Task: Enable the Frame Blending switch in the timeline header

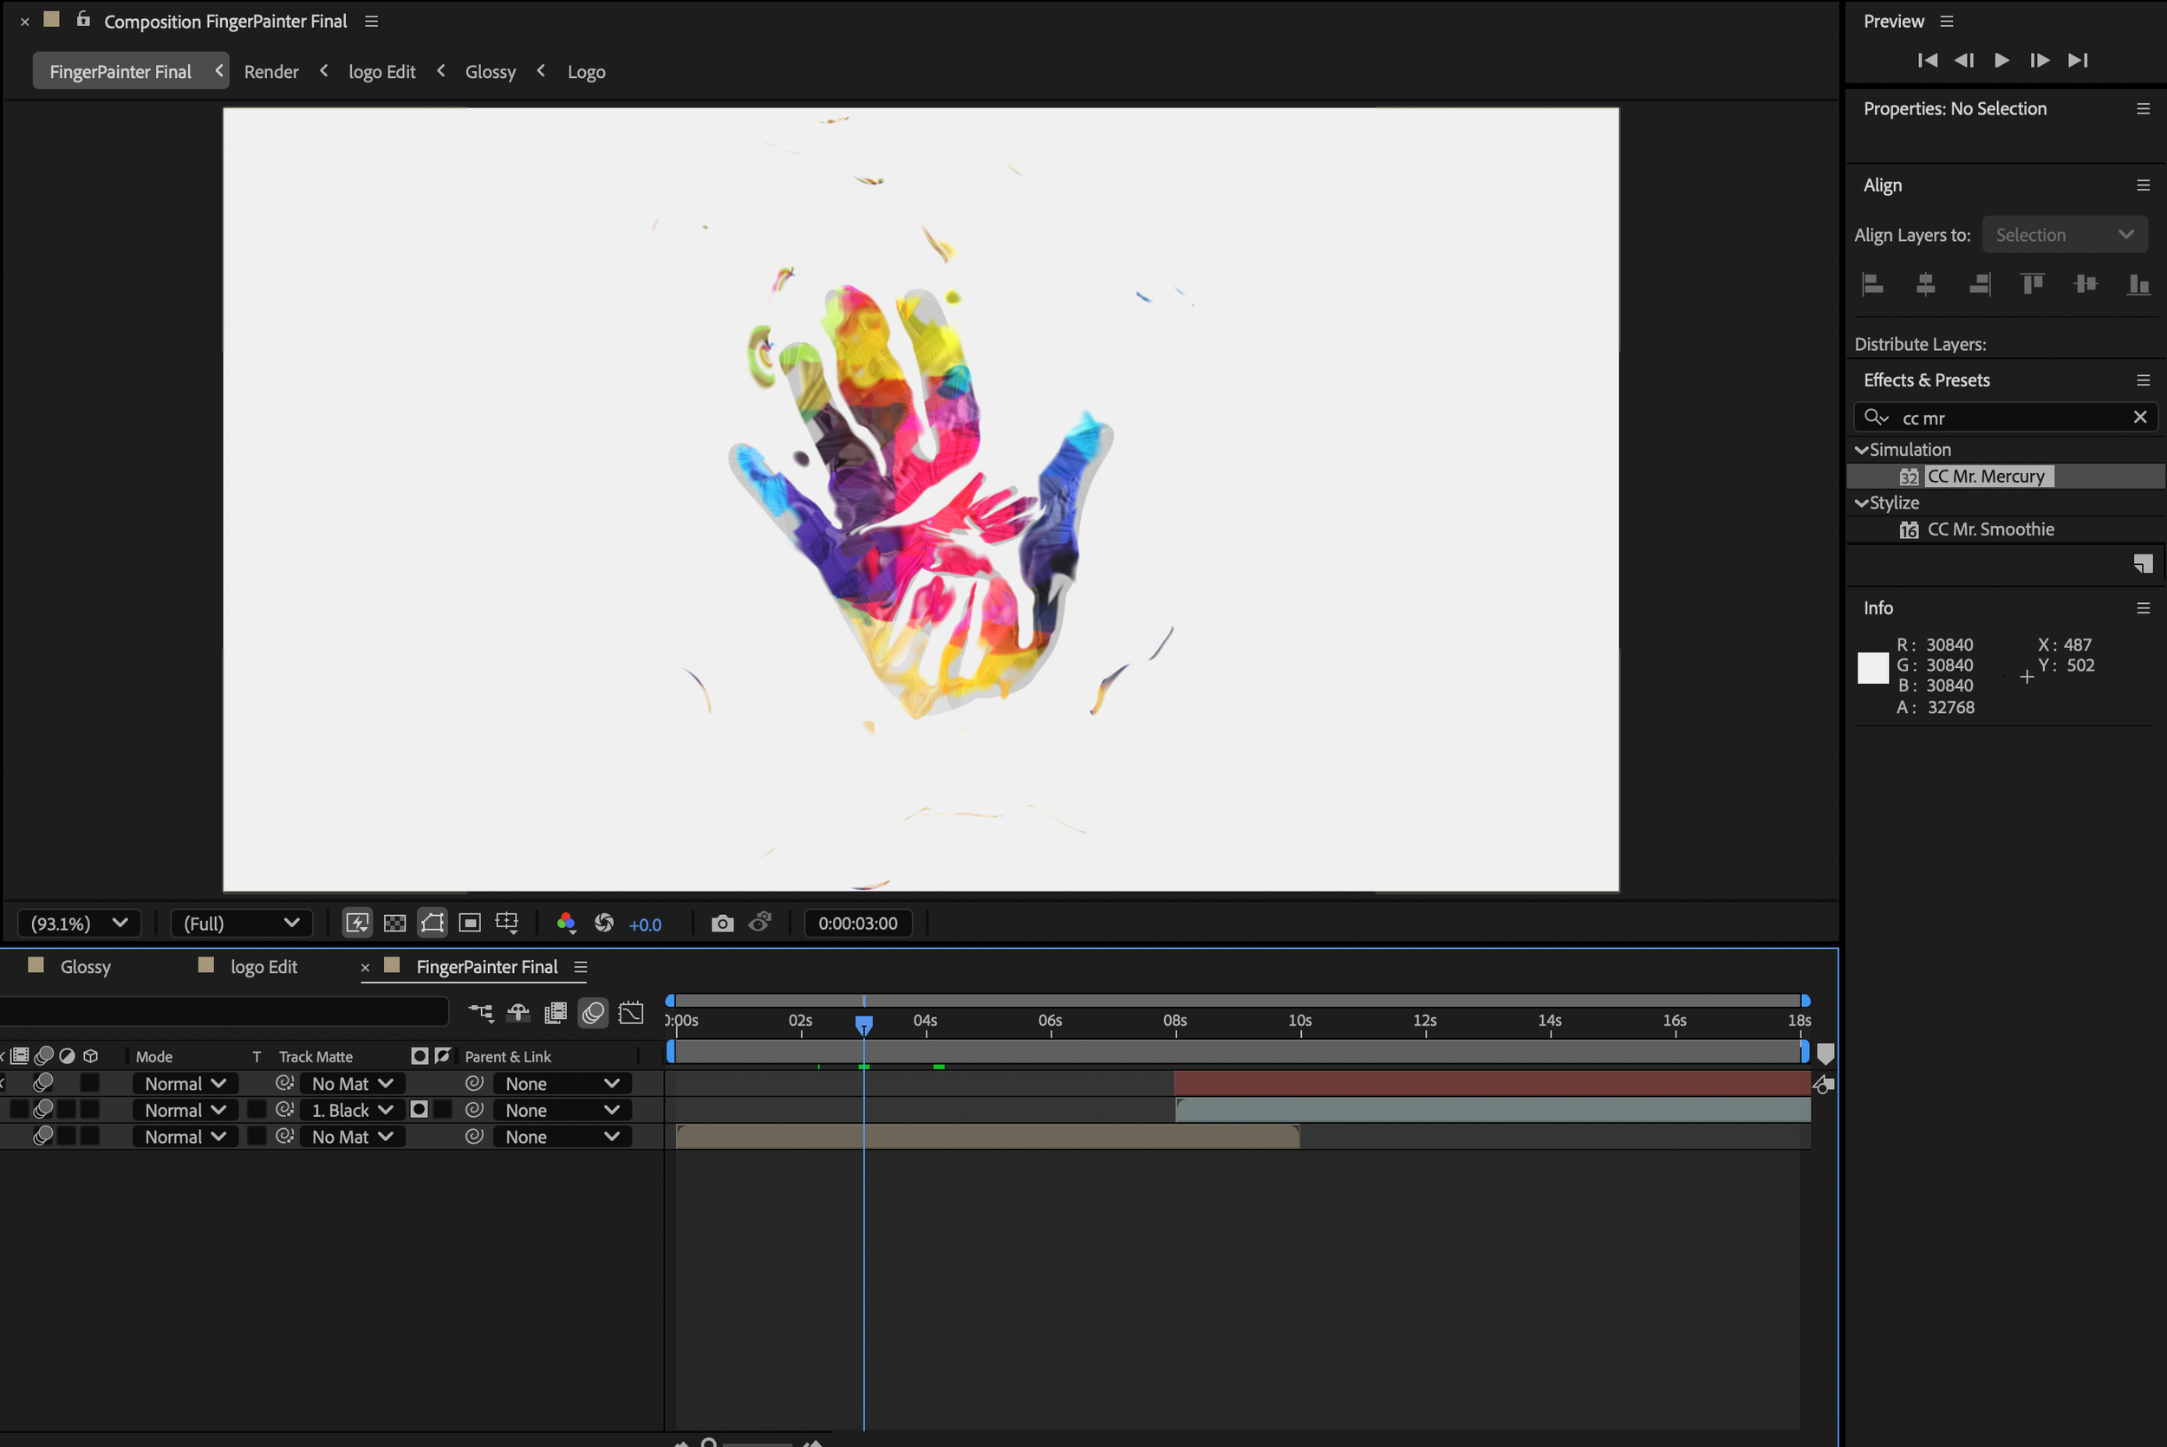Action: click(x=556, y=1012)
